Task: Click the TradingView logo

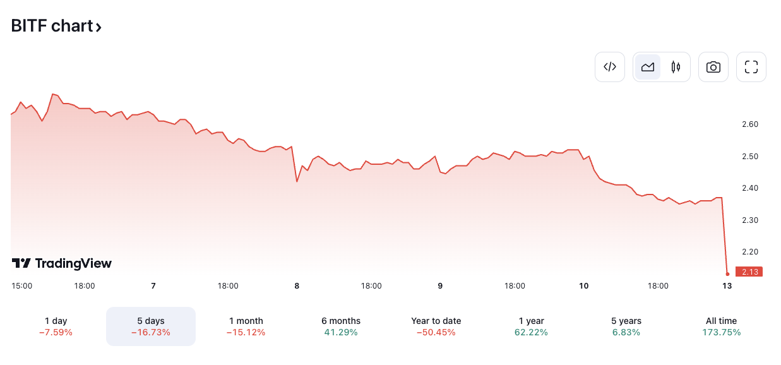Action: click(61, 263)
